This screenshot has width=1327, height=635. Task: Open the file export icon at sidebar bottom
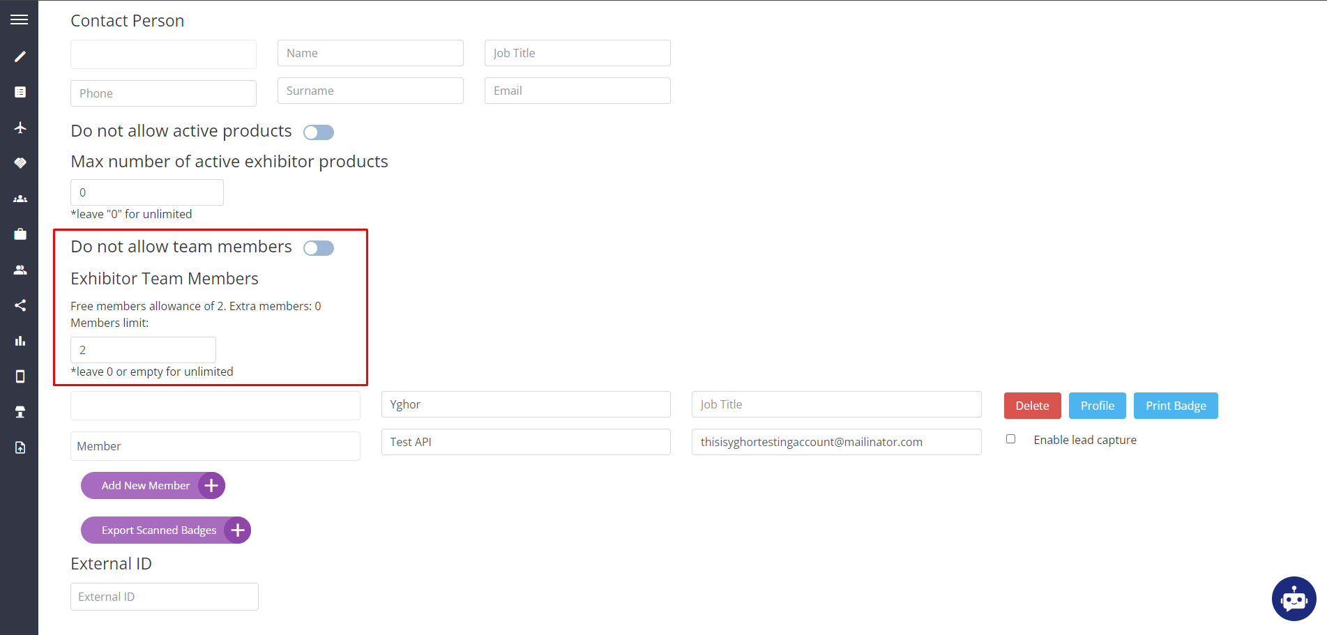pos(20,447)
